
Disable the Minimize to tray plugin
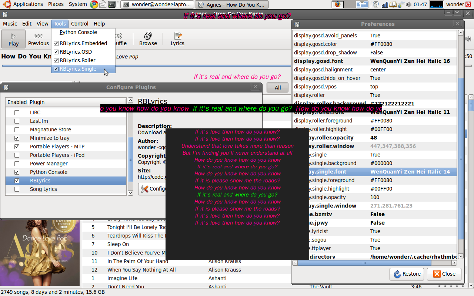[17, 138]
